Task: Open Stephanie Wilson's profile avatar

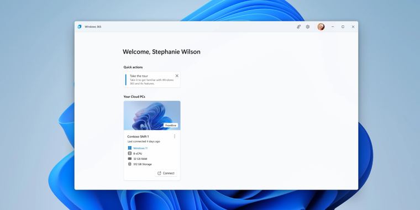Action: (x=321, y=27)
